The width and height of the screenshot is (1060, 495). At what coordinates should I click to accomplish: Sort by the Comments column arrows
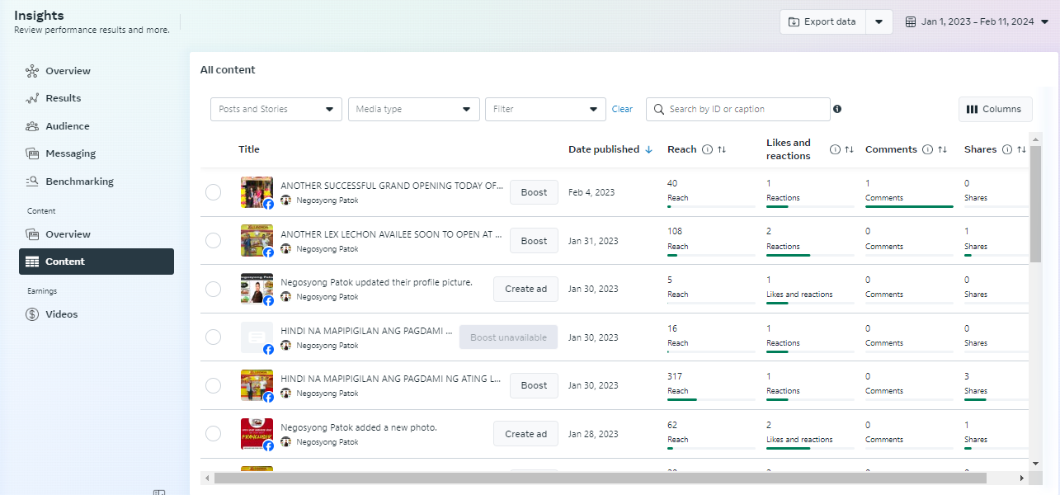[942, 149]
